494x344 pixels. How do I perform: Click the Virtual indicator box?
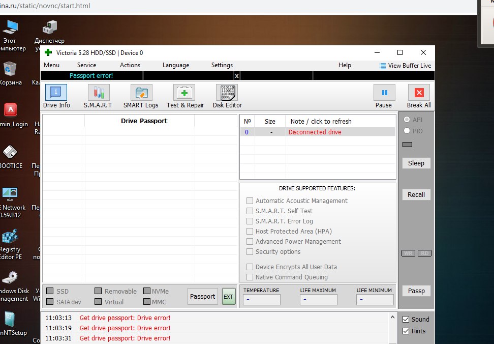pos(98,301)
